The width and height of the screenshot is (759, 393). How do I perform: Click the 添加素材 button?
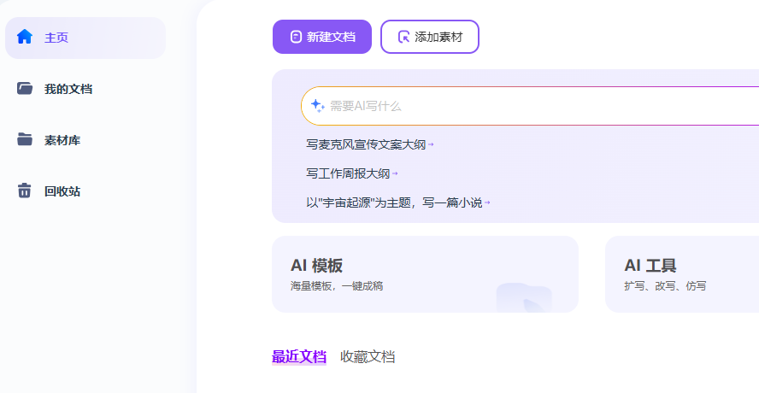click(x=430, y=37)
